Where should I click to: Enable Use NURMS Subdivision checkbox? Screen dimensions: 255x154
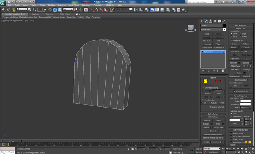click(x=231, y=137)
